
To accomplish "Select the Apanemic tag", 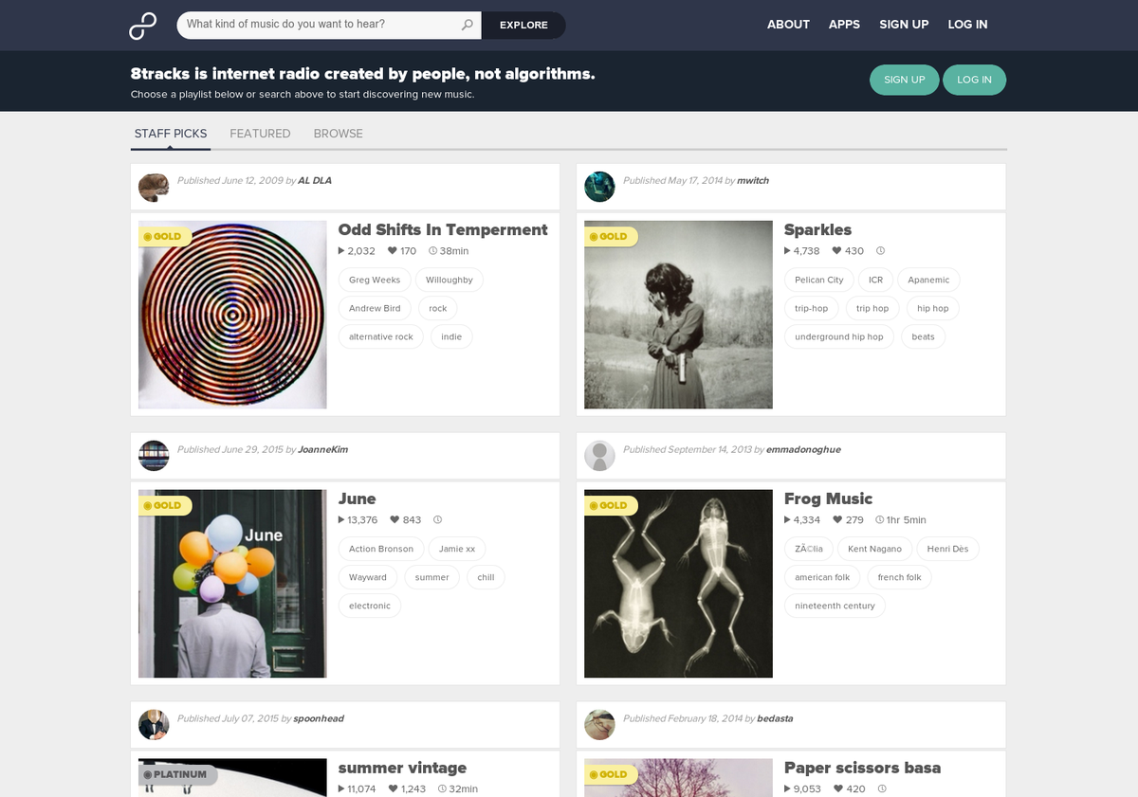I will pos(928,281).
